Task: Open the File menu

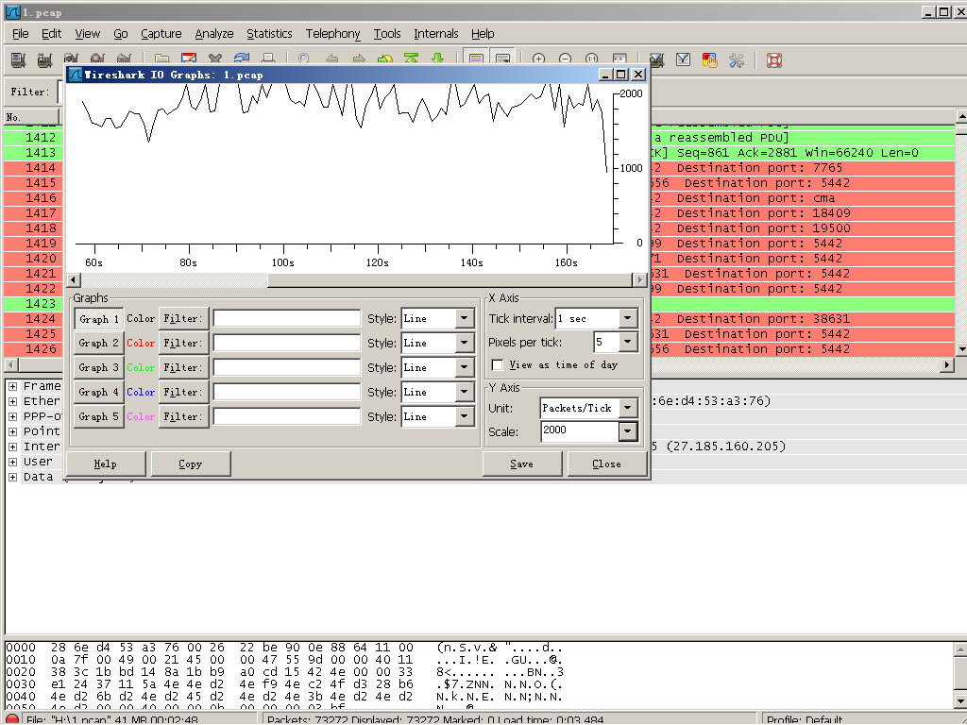Action: coord(21,33)
